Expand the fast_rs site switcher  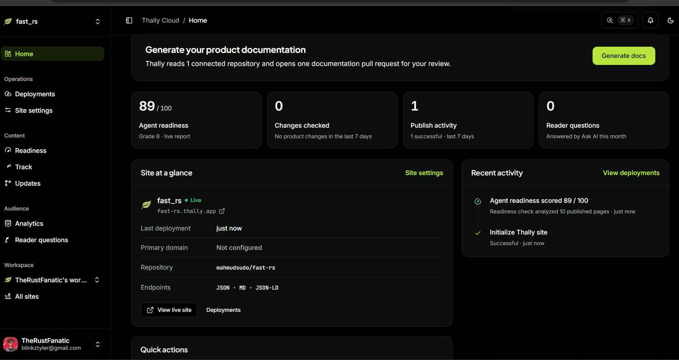98,22
